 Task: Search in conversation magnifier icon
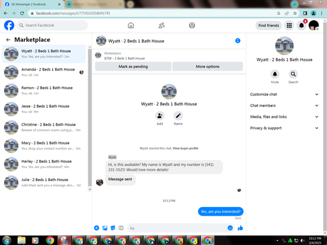[x=293, y=74]
